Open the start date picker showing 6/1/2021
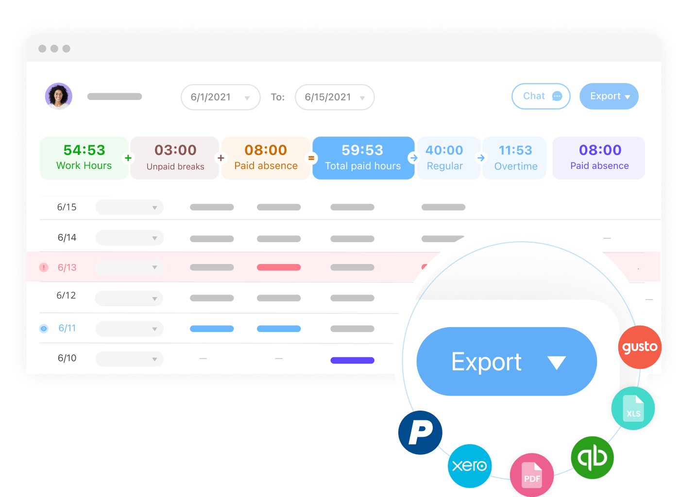The image size is (680, 497). [220, 97]
